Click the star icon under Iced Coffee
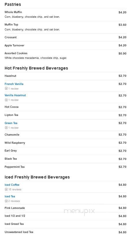The width and height of the screenshot is (131, 235). 6,190
